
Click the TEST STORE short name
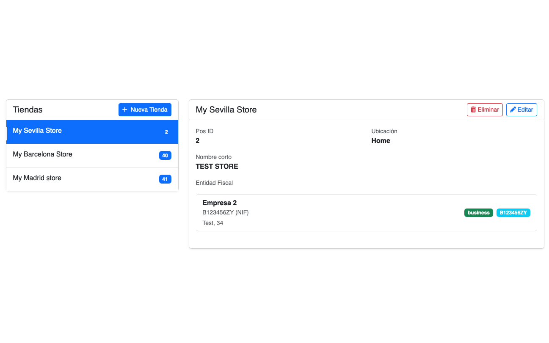click(217, 167)
